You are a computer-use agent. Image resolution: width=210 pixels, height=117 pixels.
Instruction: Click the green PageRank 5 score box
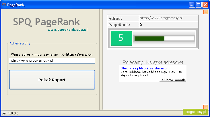(x=121, y=38)
